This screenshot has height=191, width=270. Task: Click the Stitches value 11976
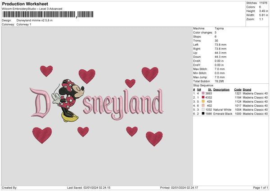pyautogui.click(x=263, y=3)
